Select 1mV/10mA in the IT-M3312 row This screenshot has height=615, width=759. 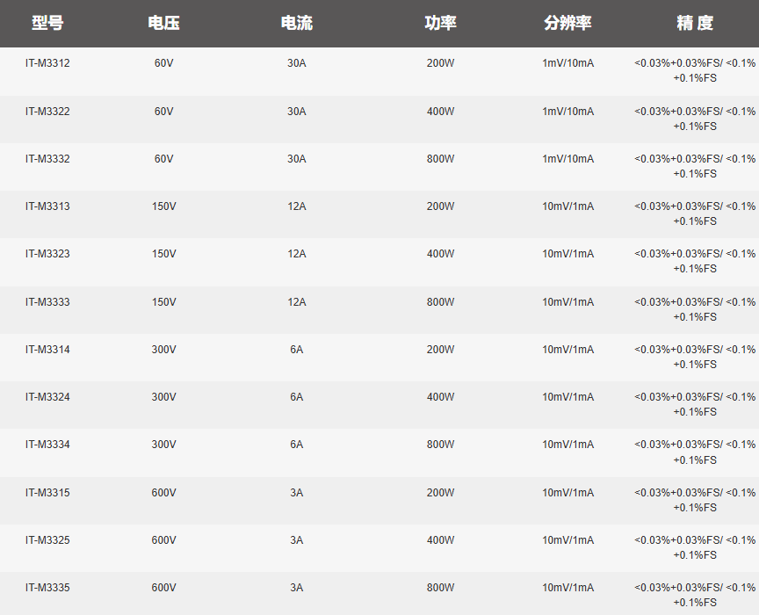(x=567, y=63)
